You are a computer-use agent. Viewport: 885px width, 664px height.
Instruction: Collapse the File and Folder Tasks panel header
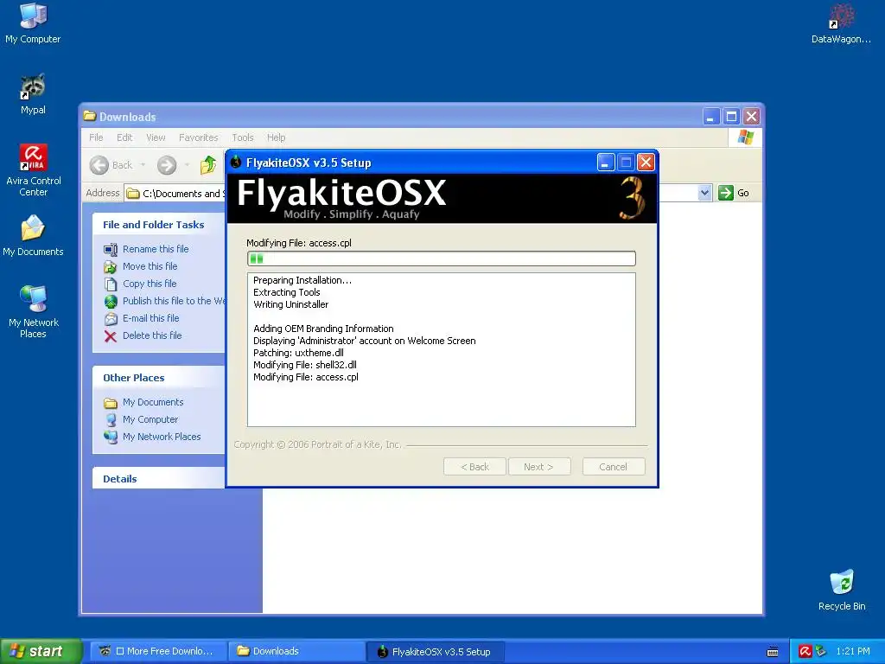159,225
